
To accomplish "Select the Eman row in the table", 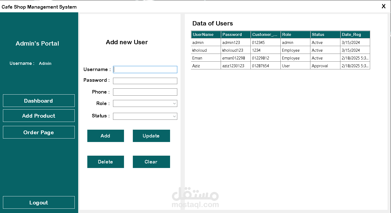I will [280, 58].
